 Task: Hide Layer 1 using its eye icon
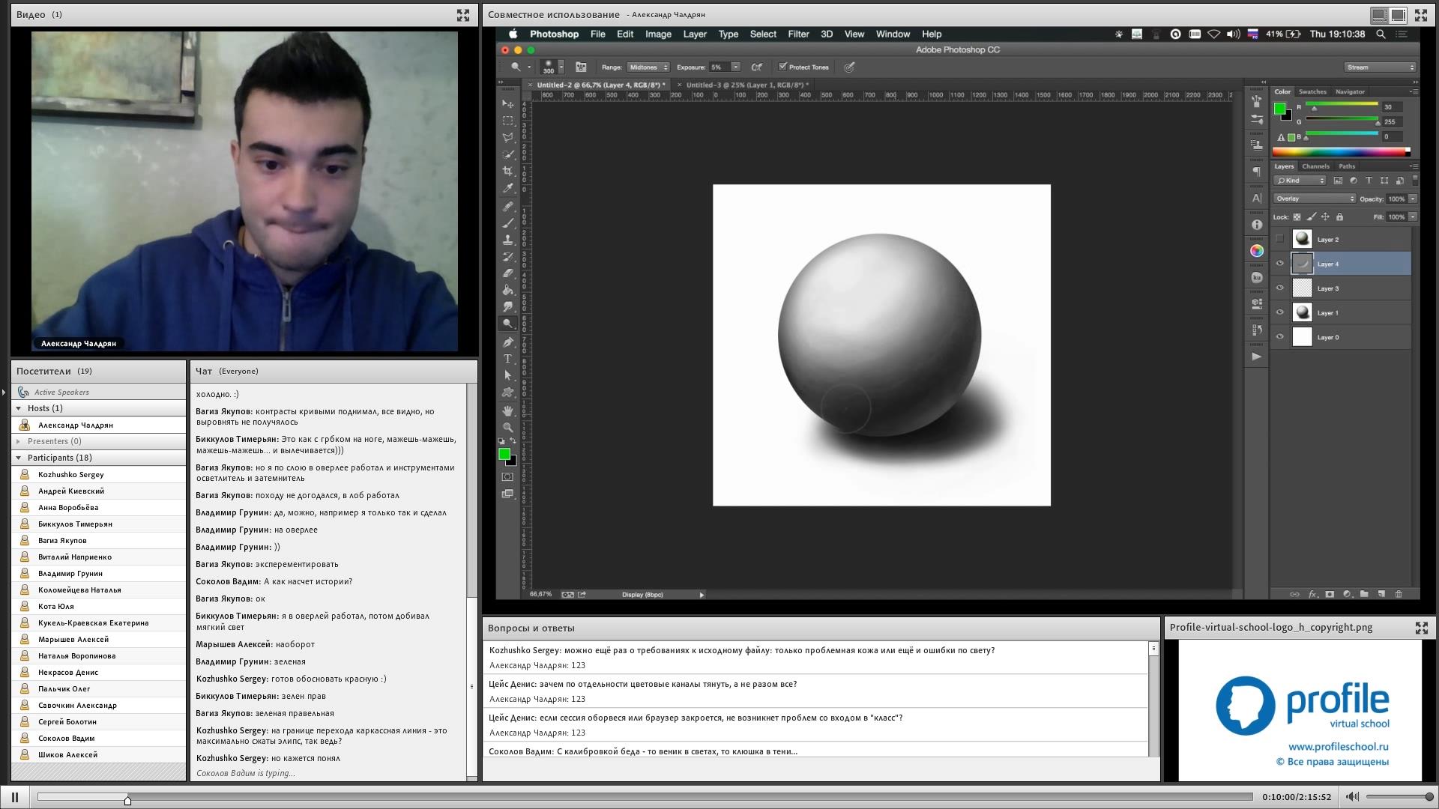coord(1280,312)
